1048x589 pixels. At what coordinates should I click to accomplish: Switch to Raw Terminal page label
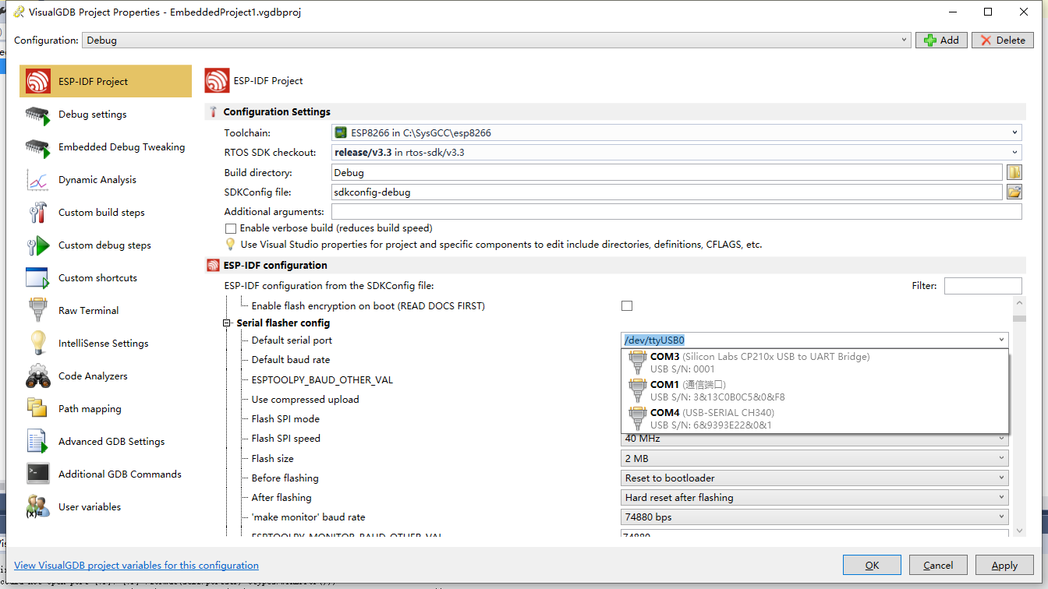pyautogui.click(x=88, y=311)
